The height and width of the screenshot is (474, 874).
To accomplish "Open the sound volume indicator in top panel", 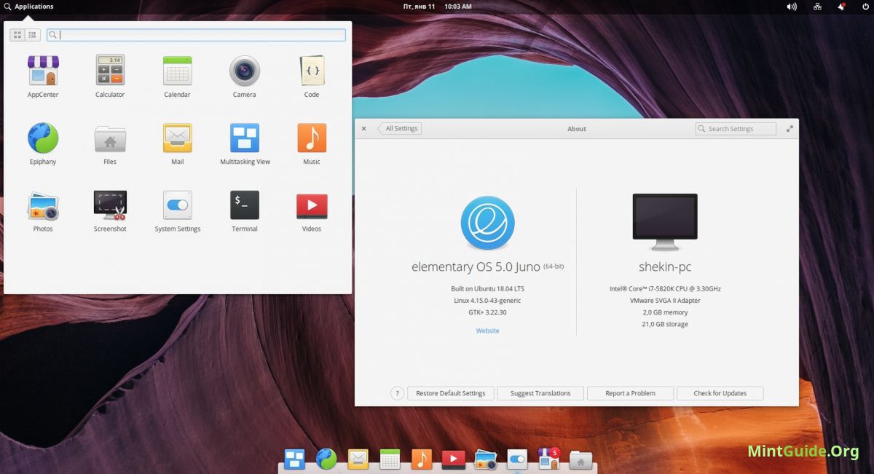I will coord(792,7).
